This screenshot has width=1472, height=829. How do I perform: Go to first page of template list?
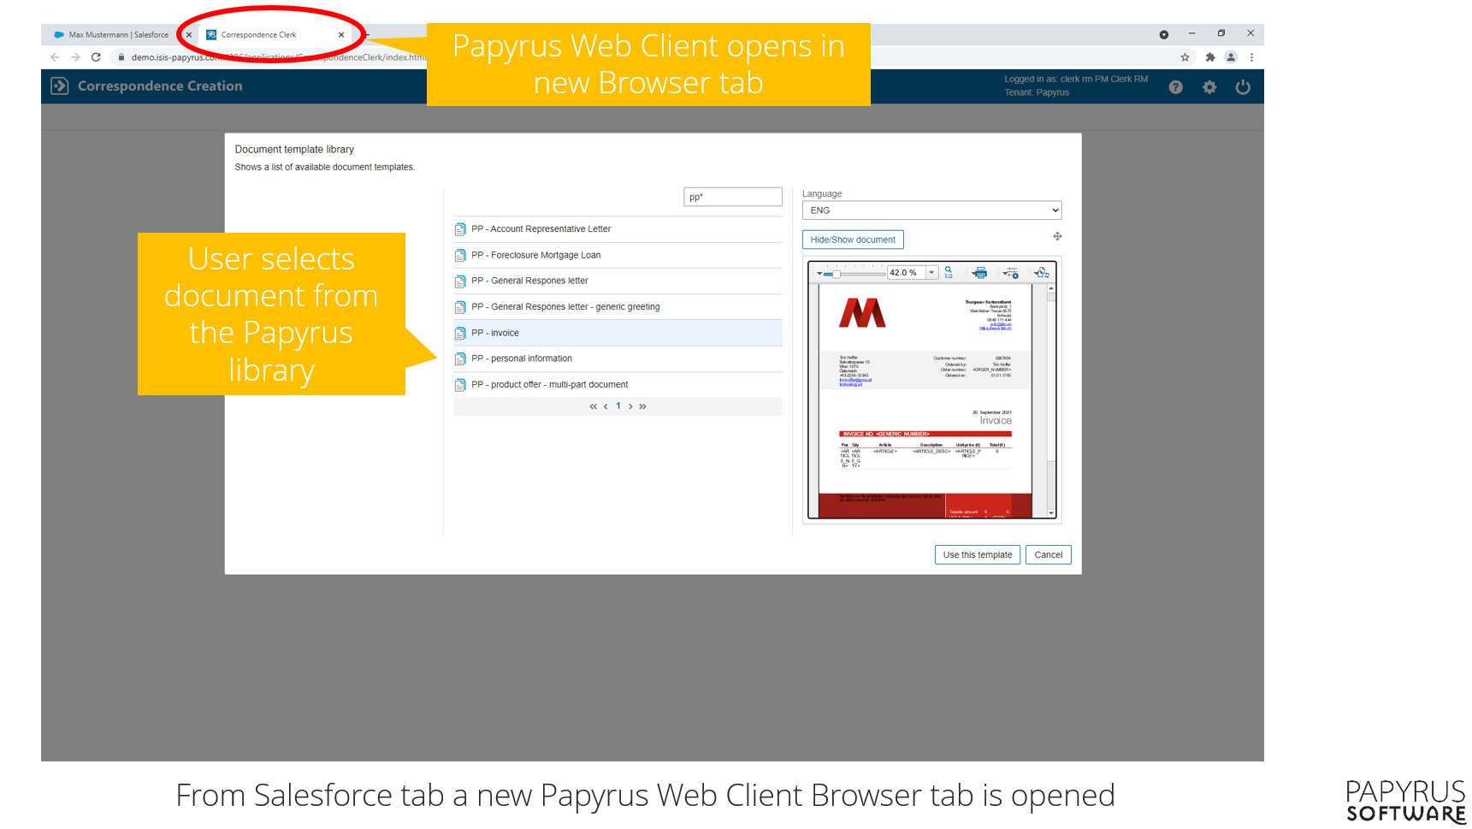click(x=593, y=406)
